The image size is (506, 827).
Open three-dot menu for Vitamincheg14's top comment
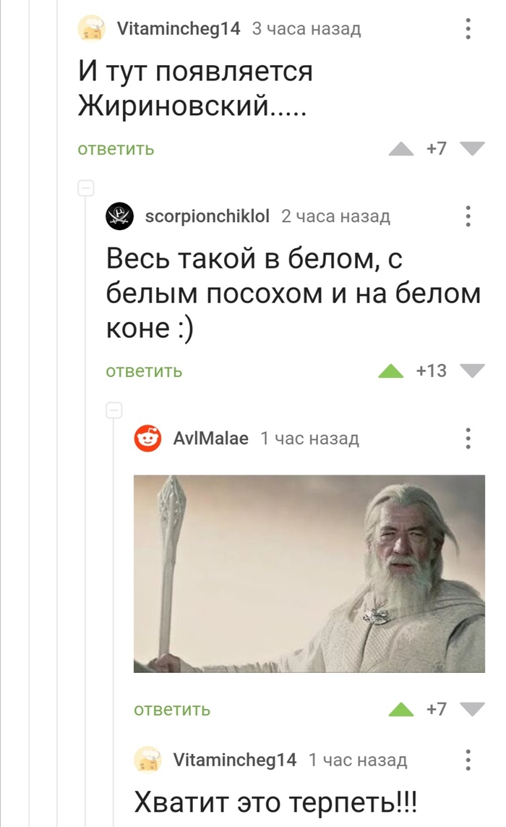tap(468, 28)
